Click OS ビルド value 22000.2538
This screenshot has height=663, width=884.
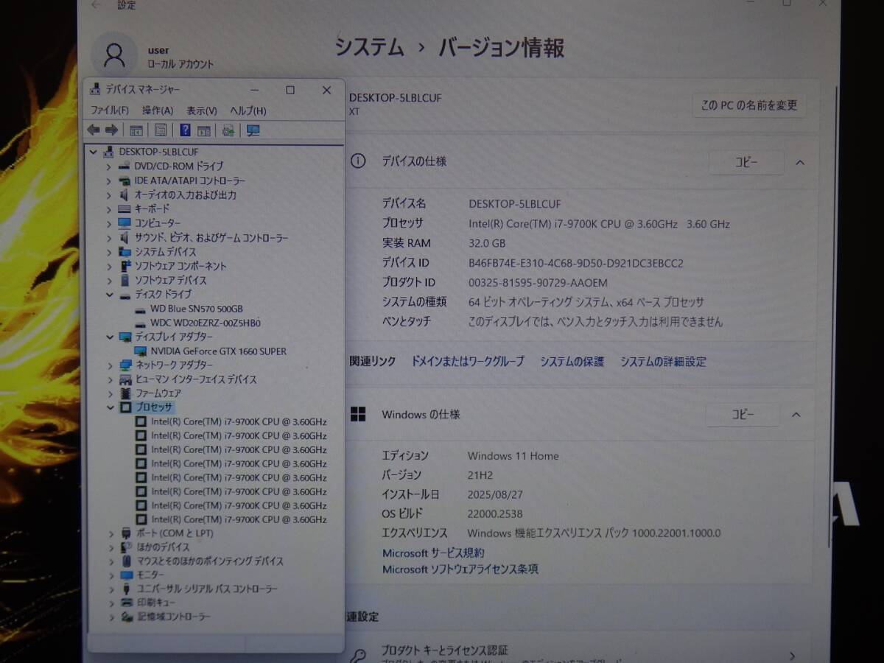pos(495,514)
